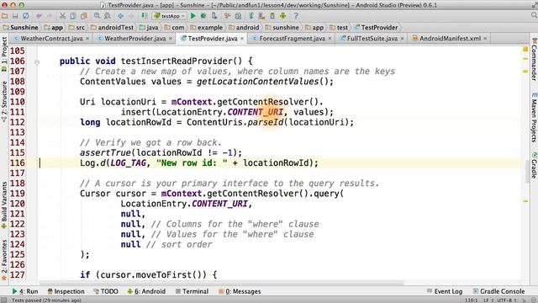The width and height of the screenshot is (538, 303).
Task: Toggle the Build Variants tool window
Action: pos(4,205)
